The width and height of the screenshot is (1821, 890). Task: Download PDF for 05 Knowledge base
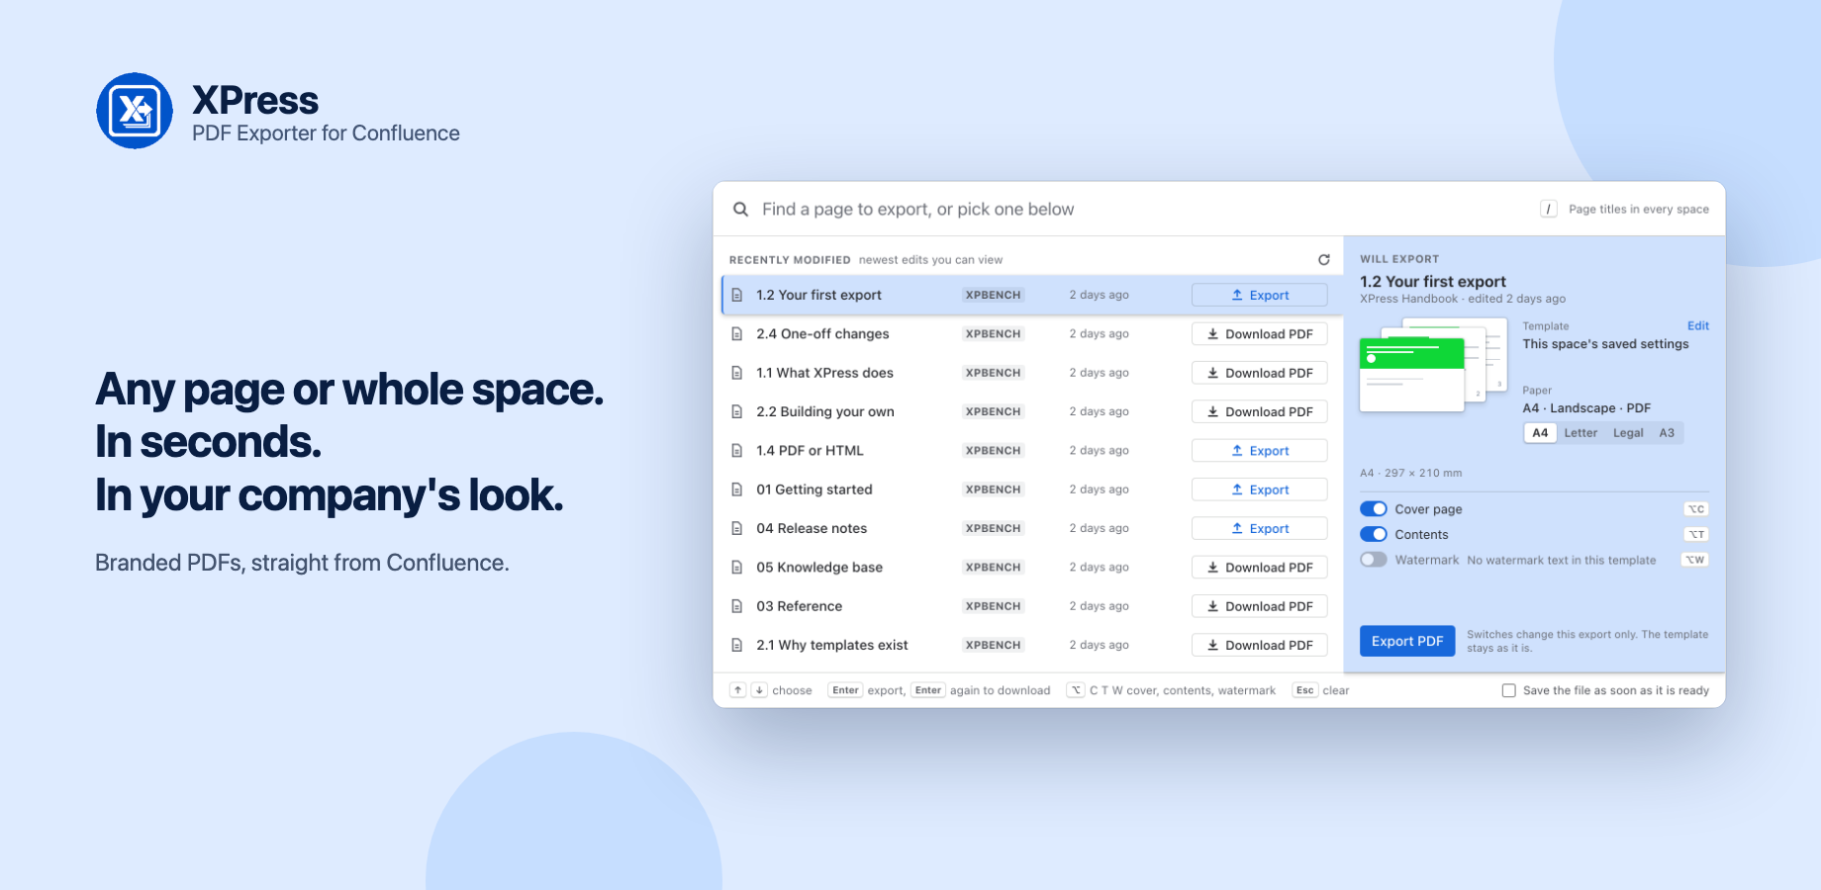tap(1260, 568)
